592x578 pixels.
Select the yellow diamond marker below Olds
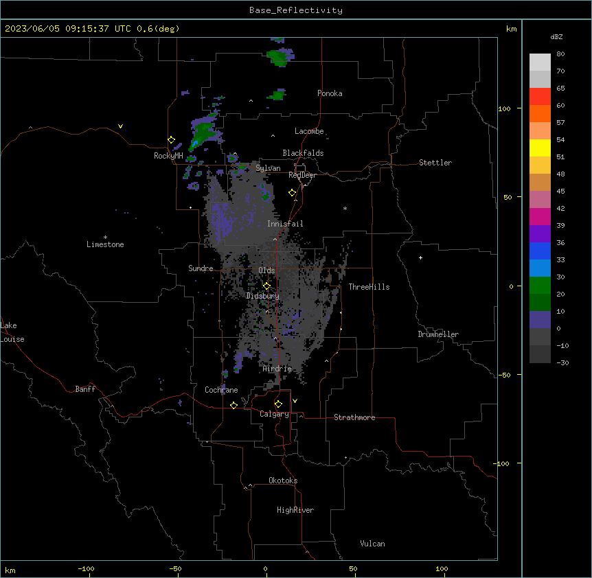coord(266,286)
